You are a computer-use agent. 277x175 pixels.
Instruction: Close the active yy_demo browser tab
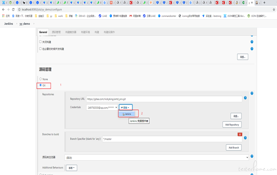[252, 3]
